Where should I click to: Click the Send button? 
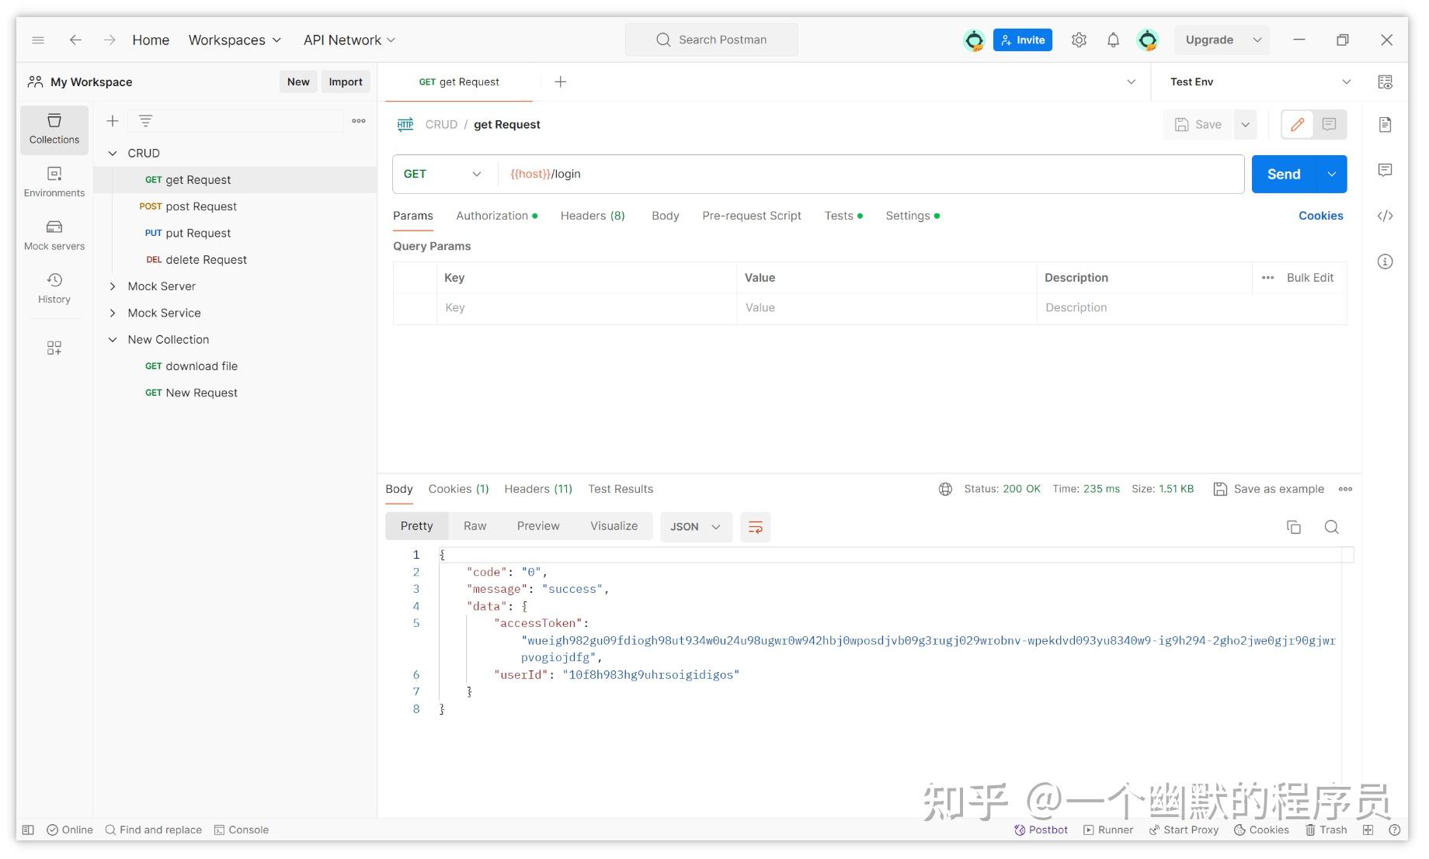(1283, 174)
